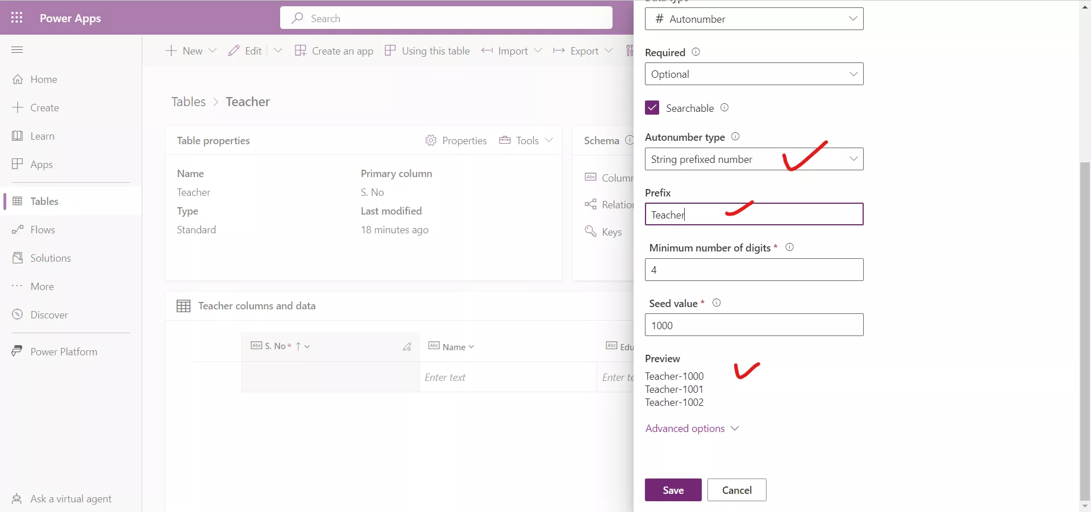Image resolution: width=1091 pixels, height=512 pixels.
Task: Click Ask a virtual agent icon
Action: click(18, 498)
